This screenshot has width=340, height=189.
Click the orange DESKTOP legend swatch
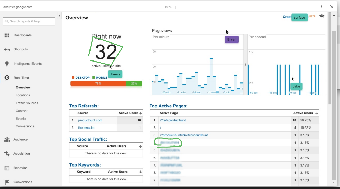[73, 78]
